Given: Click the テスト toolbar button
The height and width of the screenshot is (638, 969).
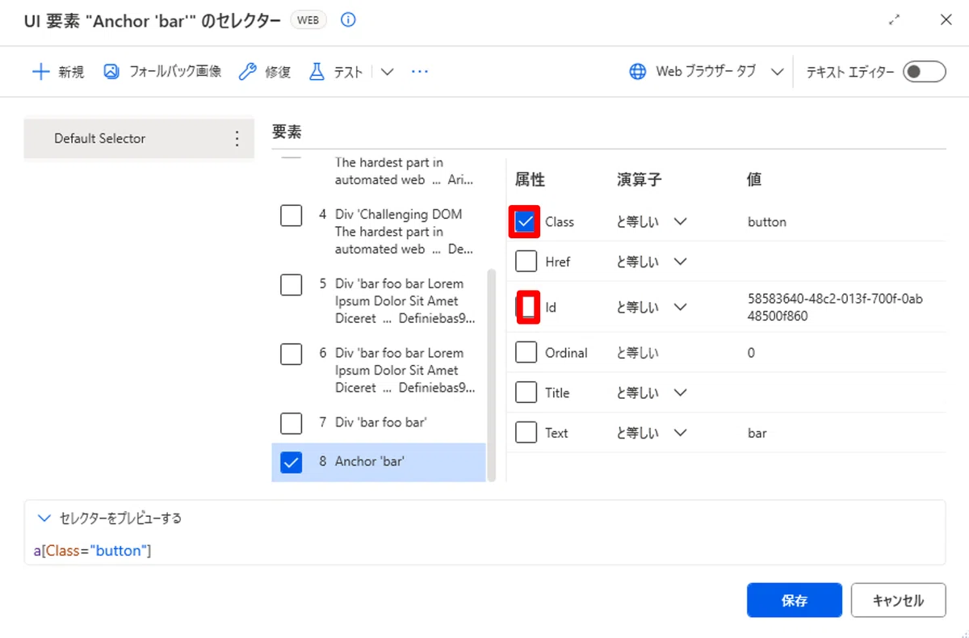Looking at the screenshot, I should click(x=336, y=72).
